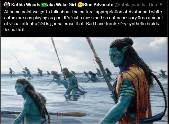
Task: Click the kneeling Na'vi in the water
Action: click(71, 82)
